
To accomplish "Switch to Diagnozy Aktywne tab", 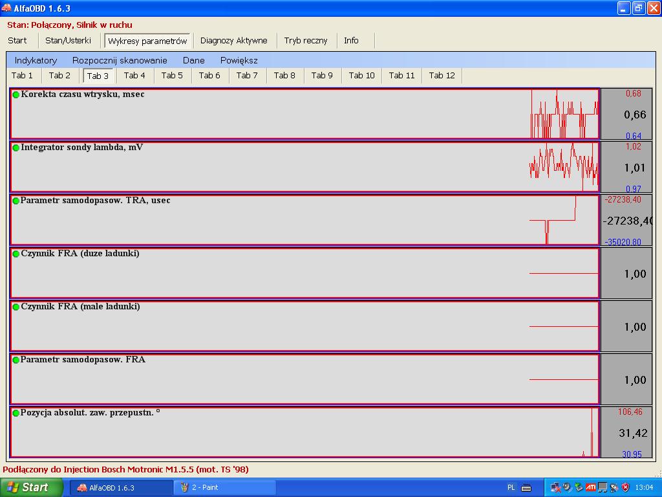I will (x=233, y=40).
